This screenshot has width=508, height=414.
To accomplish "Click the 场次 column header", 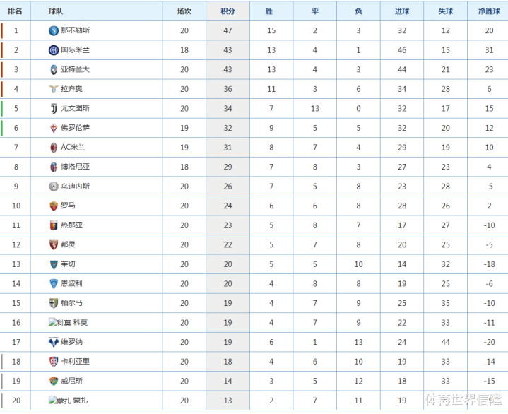I will [x=184, y=11].
